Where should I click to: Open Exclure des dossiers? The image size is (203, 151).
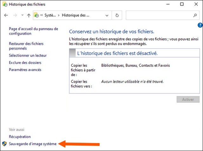click(x=25, y=63)
